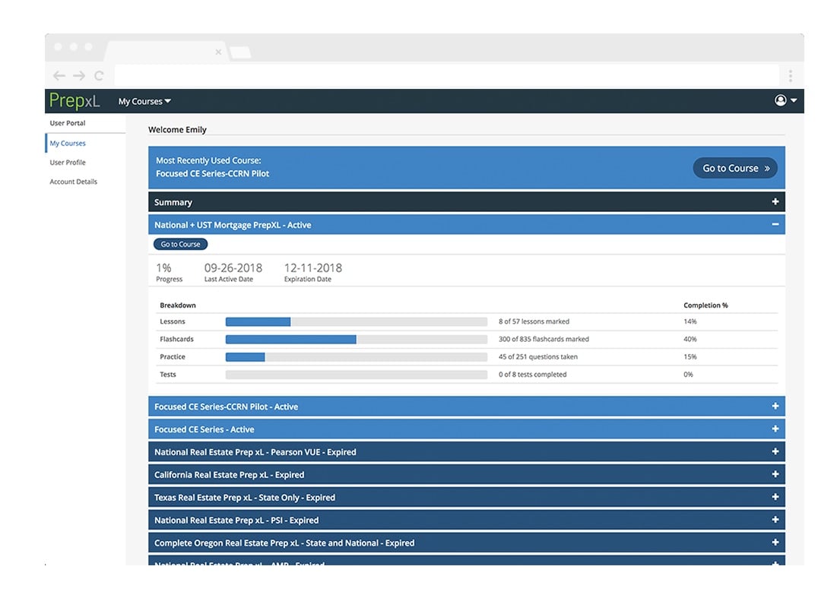837x598 pixels.
Task: Open the browser three-dot menu
Action: click(790, 76)
